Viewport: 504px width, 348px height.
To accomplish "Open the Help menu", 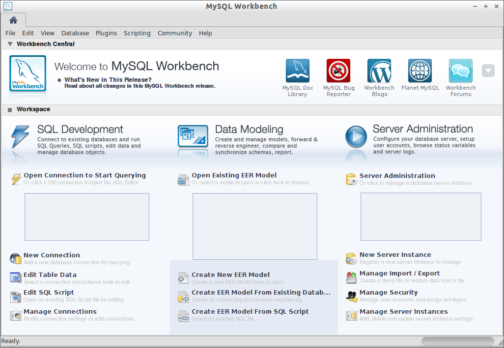I will click(205, 33).
